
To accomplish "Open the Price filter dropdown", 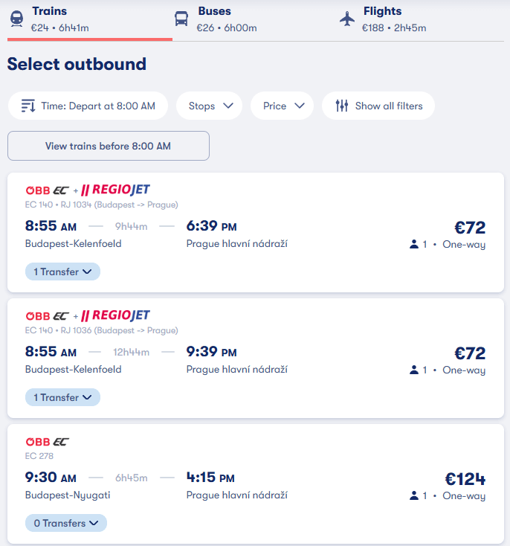I will 282,106.
